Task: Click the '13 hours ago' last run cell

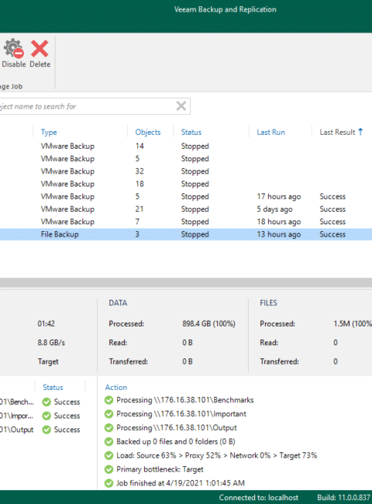Action: (279, 234)
